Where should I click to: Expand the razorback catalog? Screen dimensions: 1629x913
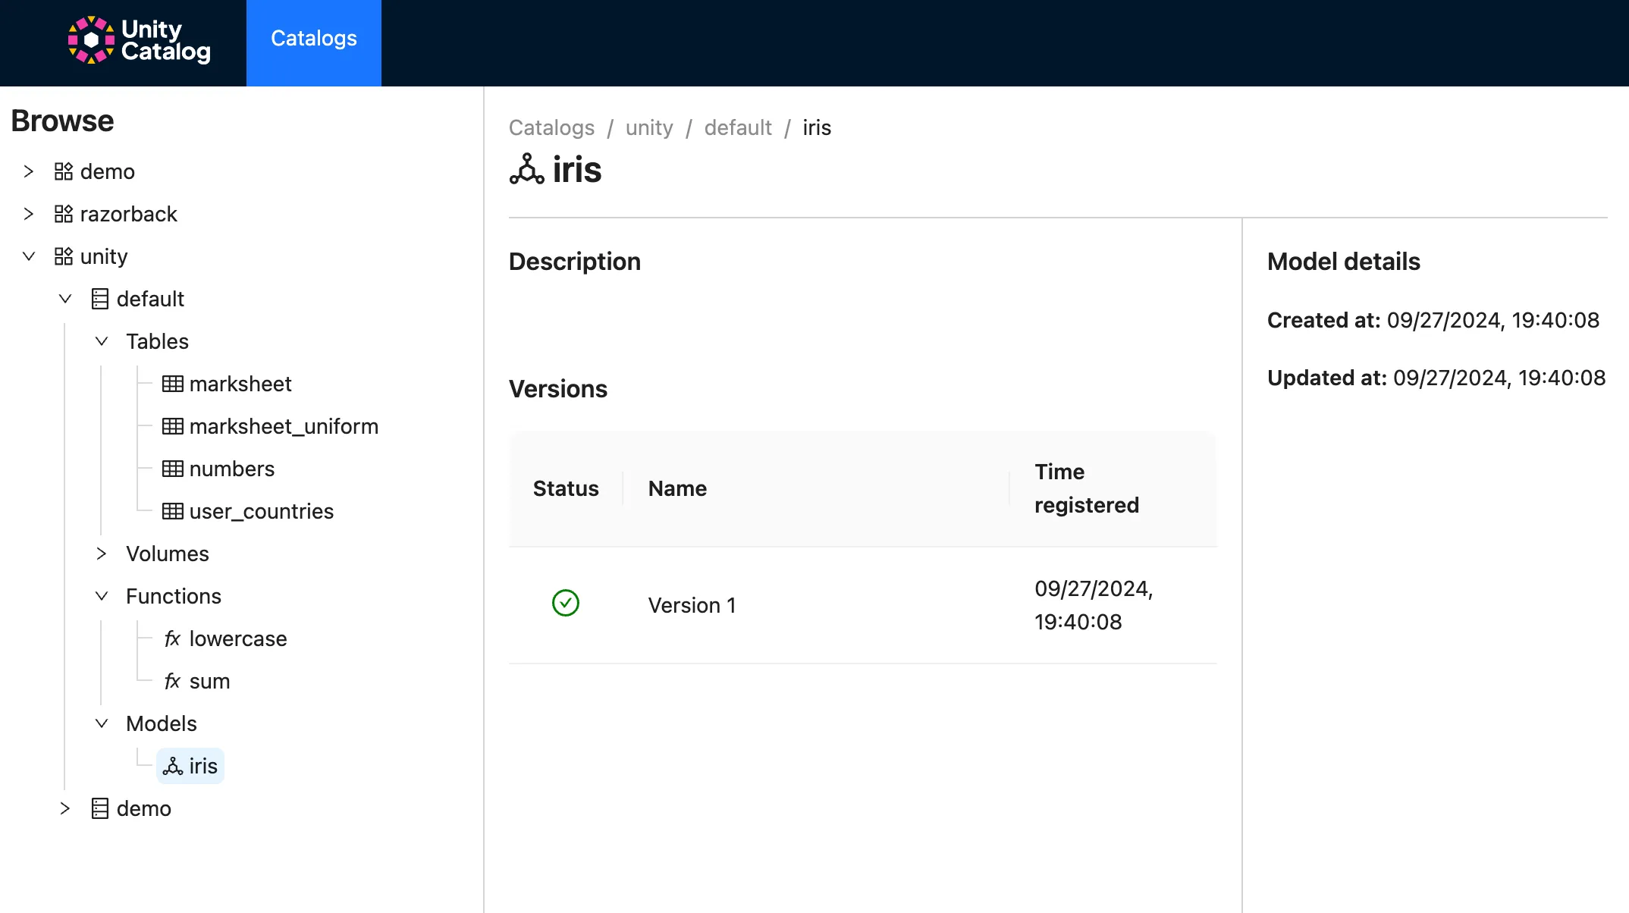[29, 215]
